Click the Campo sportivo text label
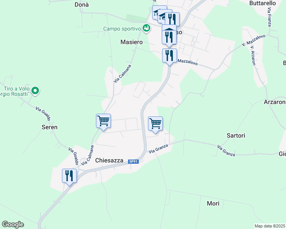The width and height of the screenshot is (286, 229). (x=122, y=29)
